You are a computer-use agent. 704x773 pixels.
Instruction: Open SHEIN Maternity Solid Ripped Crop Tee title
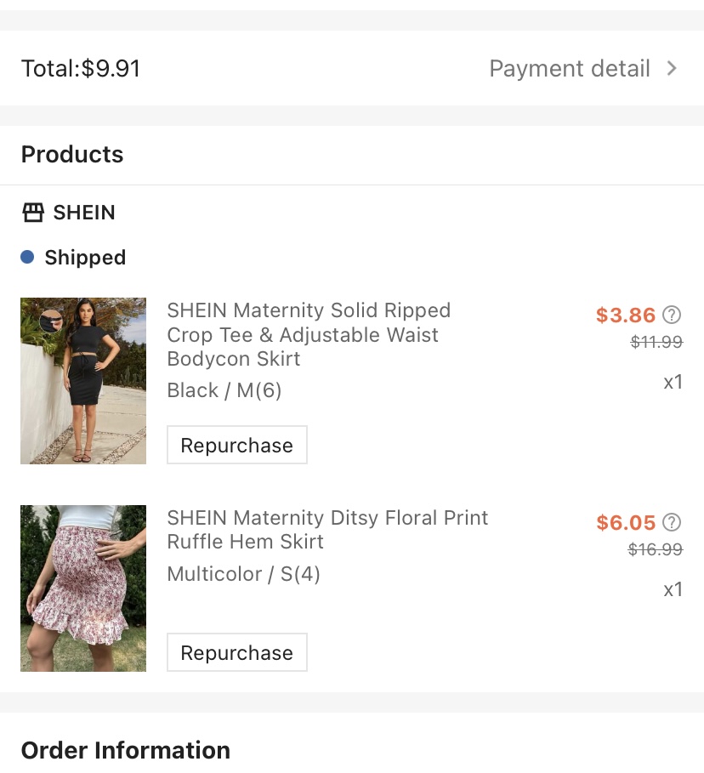click(x=309, y=334)
